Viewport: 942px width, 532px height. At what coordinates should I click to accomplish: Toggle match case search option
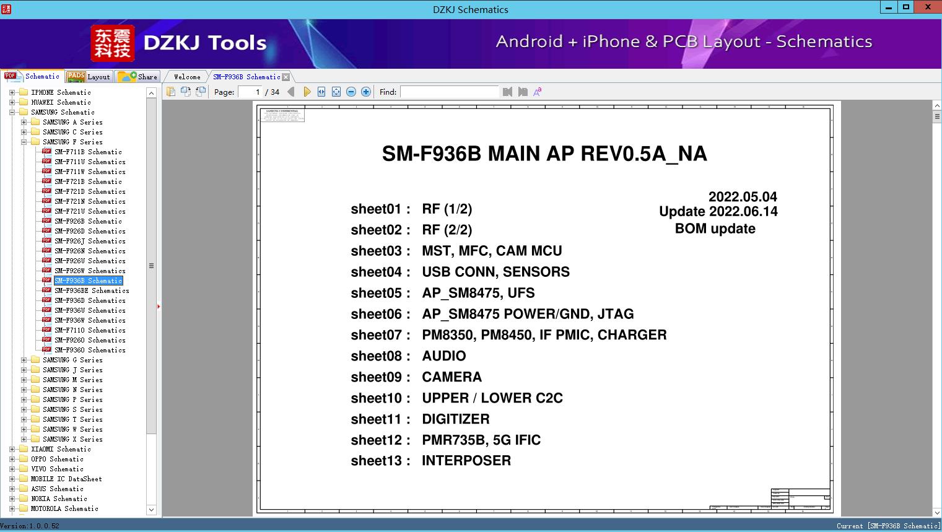(x=538, y=92)
